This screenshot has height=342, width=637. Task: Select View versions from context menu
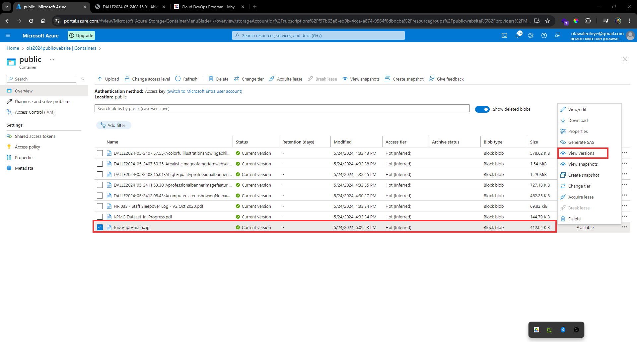[x=581, y=153]
